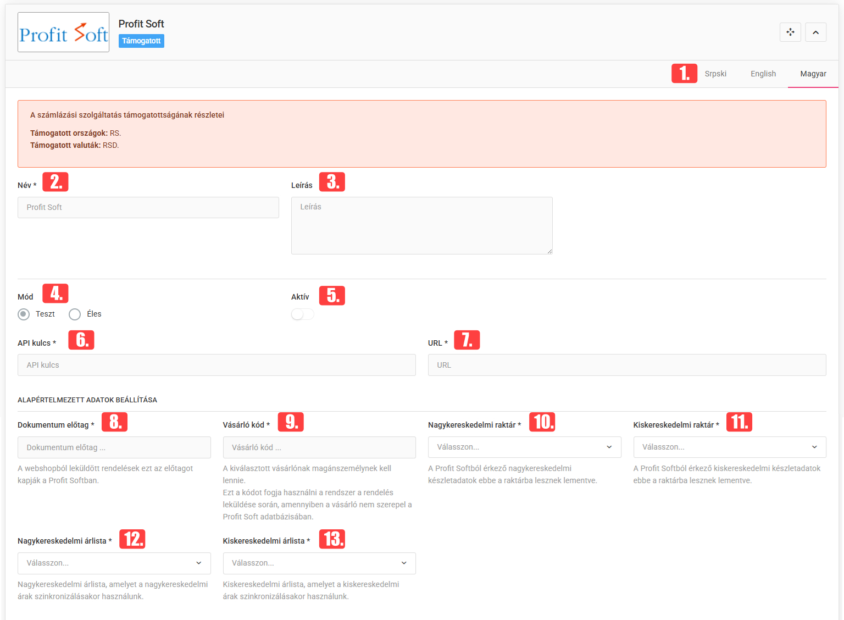The height and width of the screenshot is (620, 844).
Task: Click into the Név input field
Action: tap(148, 208)
